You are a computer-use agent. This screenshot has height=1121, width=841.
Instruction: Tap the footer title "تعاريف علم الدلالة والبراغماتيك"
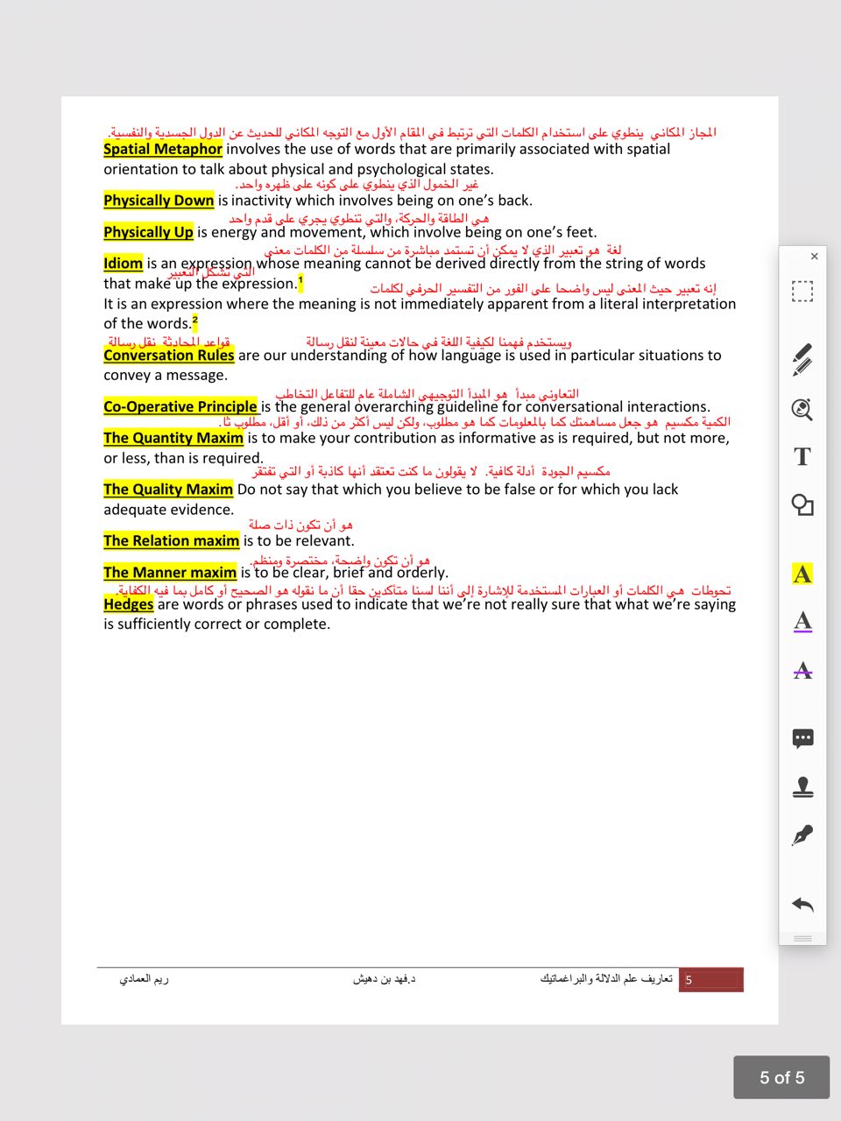tap(606, 978)
